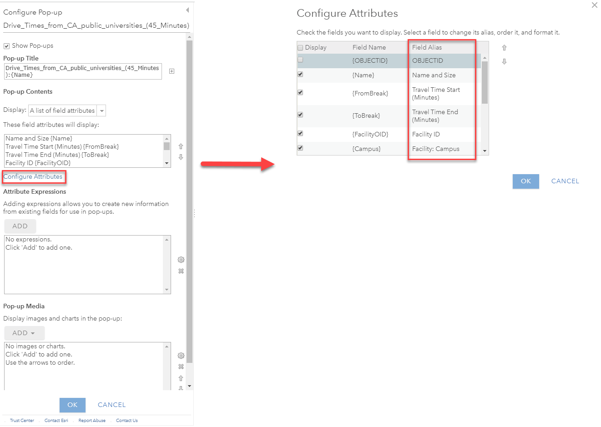Screen dimensions: 601x427
Task: Click the up arrow in the Pop-up Media section
Action: click(x=181, y=377)
